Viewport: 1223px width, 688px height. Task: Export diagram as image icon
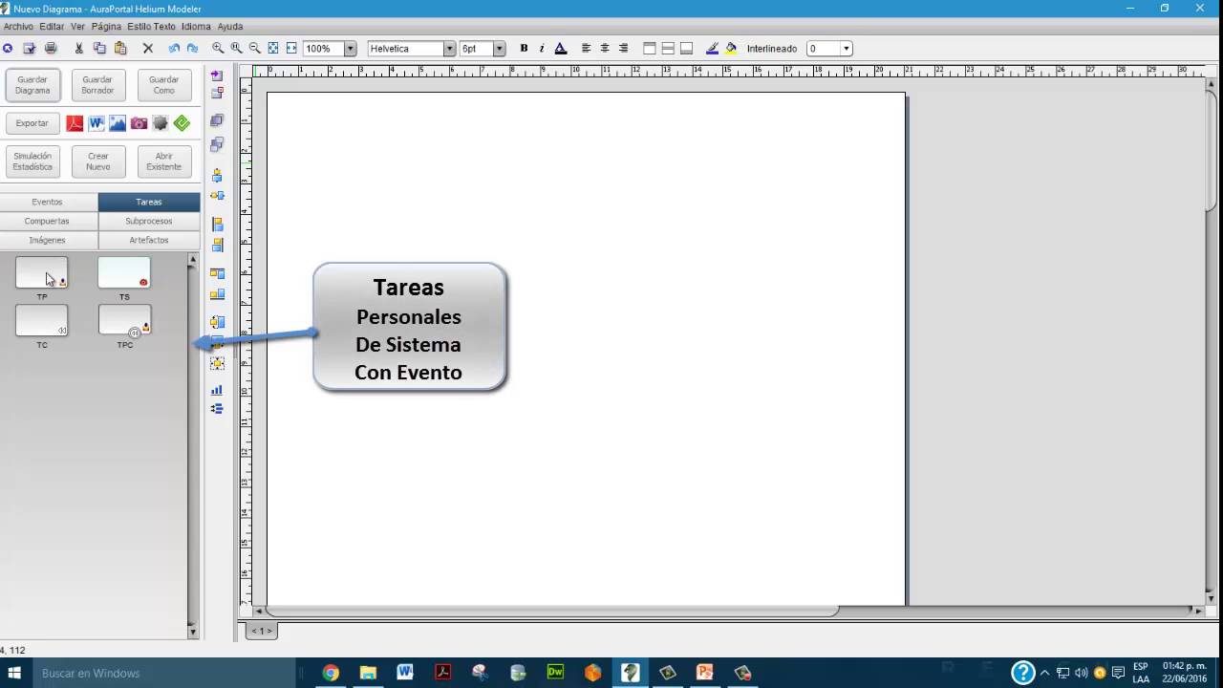coord(118,123)
